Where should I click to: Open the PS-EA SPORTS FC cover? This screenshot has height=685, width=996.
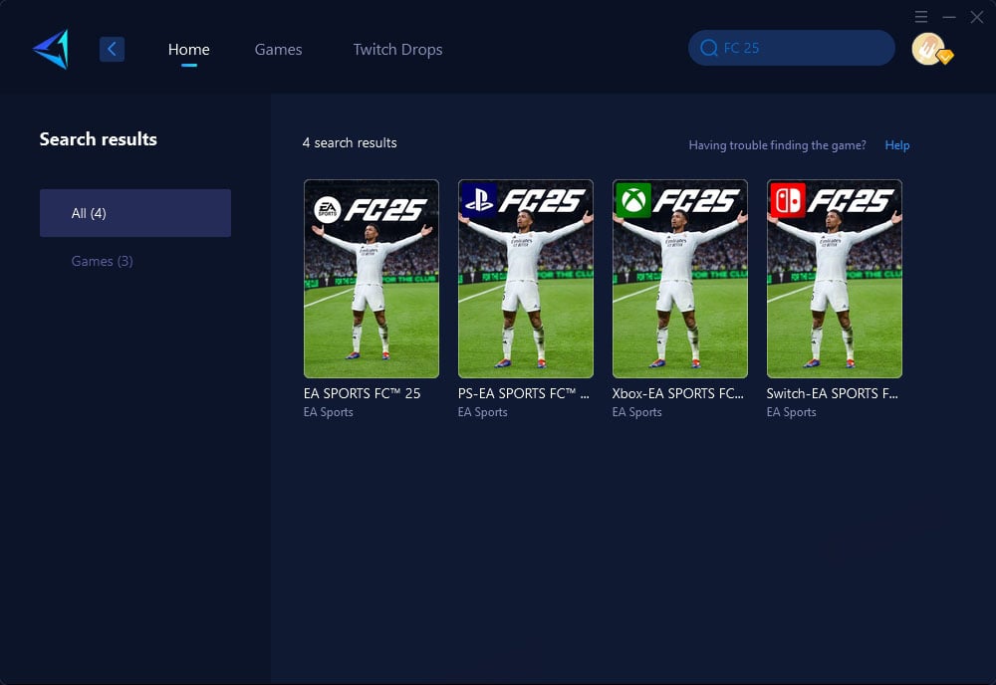525,278
